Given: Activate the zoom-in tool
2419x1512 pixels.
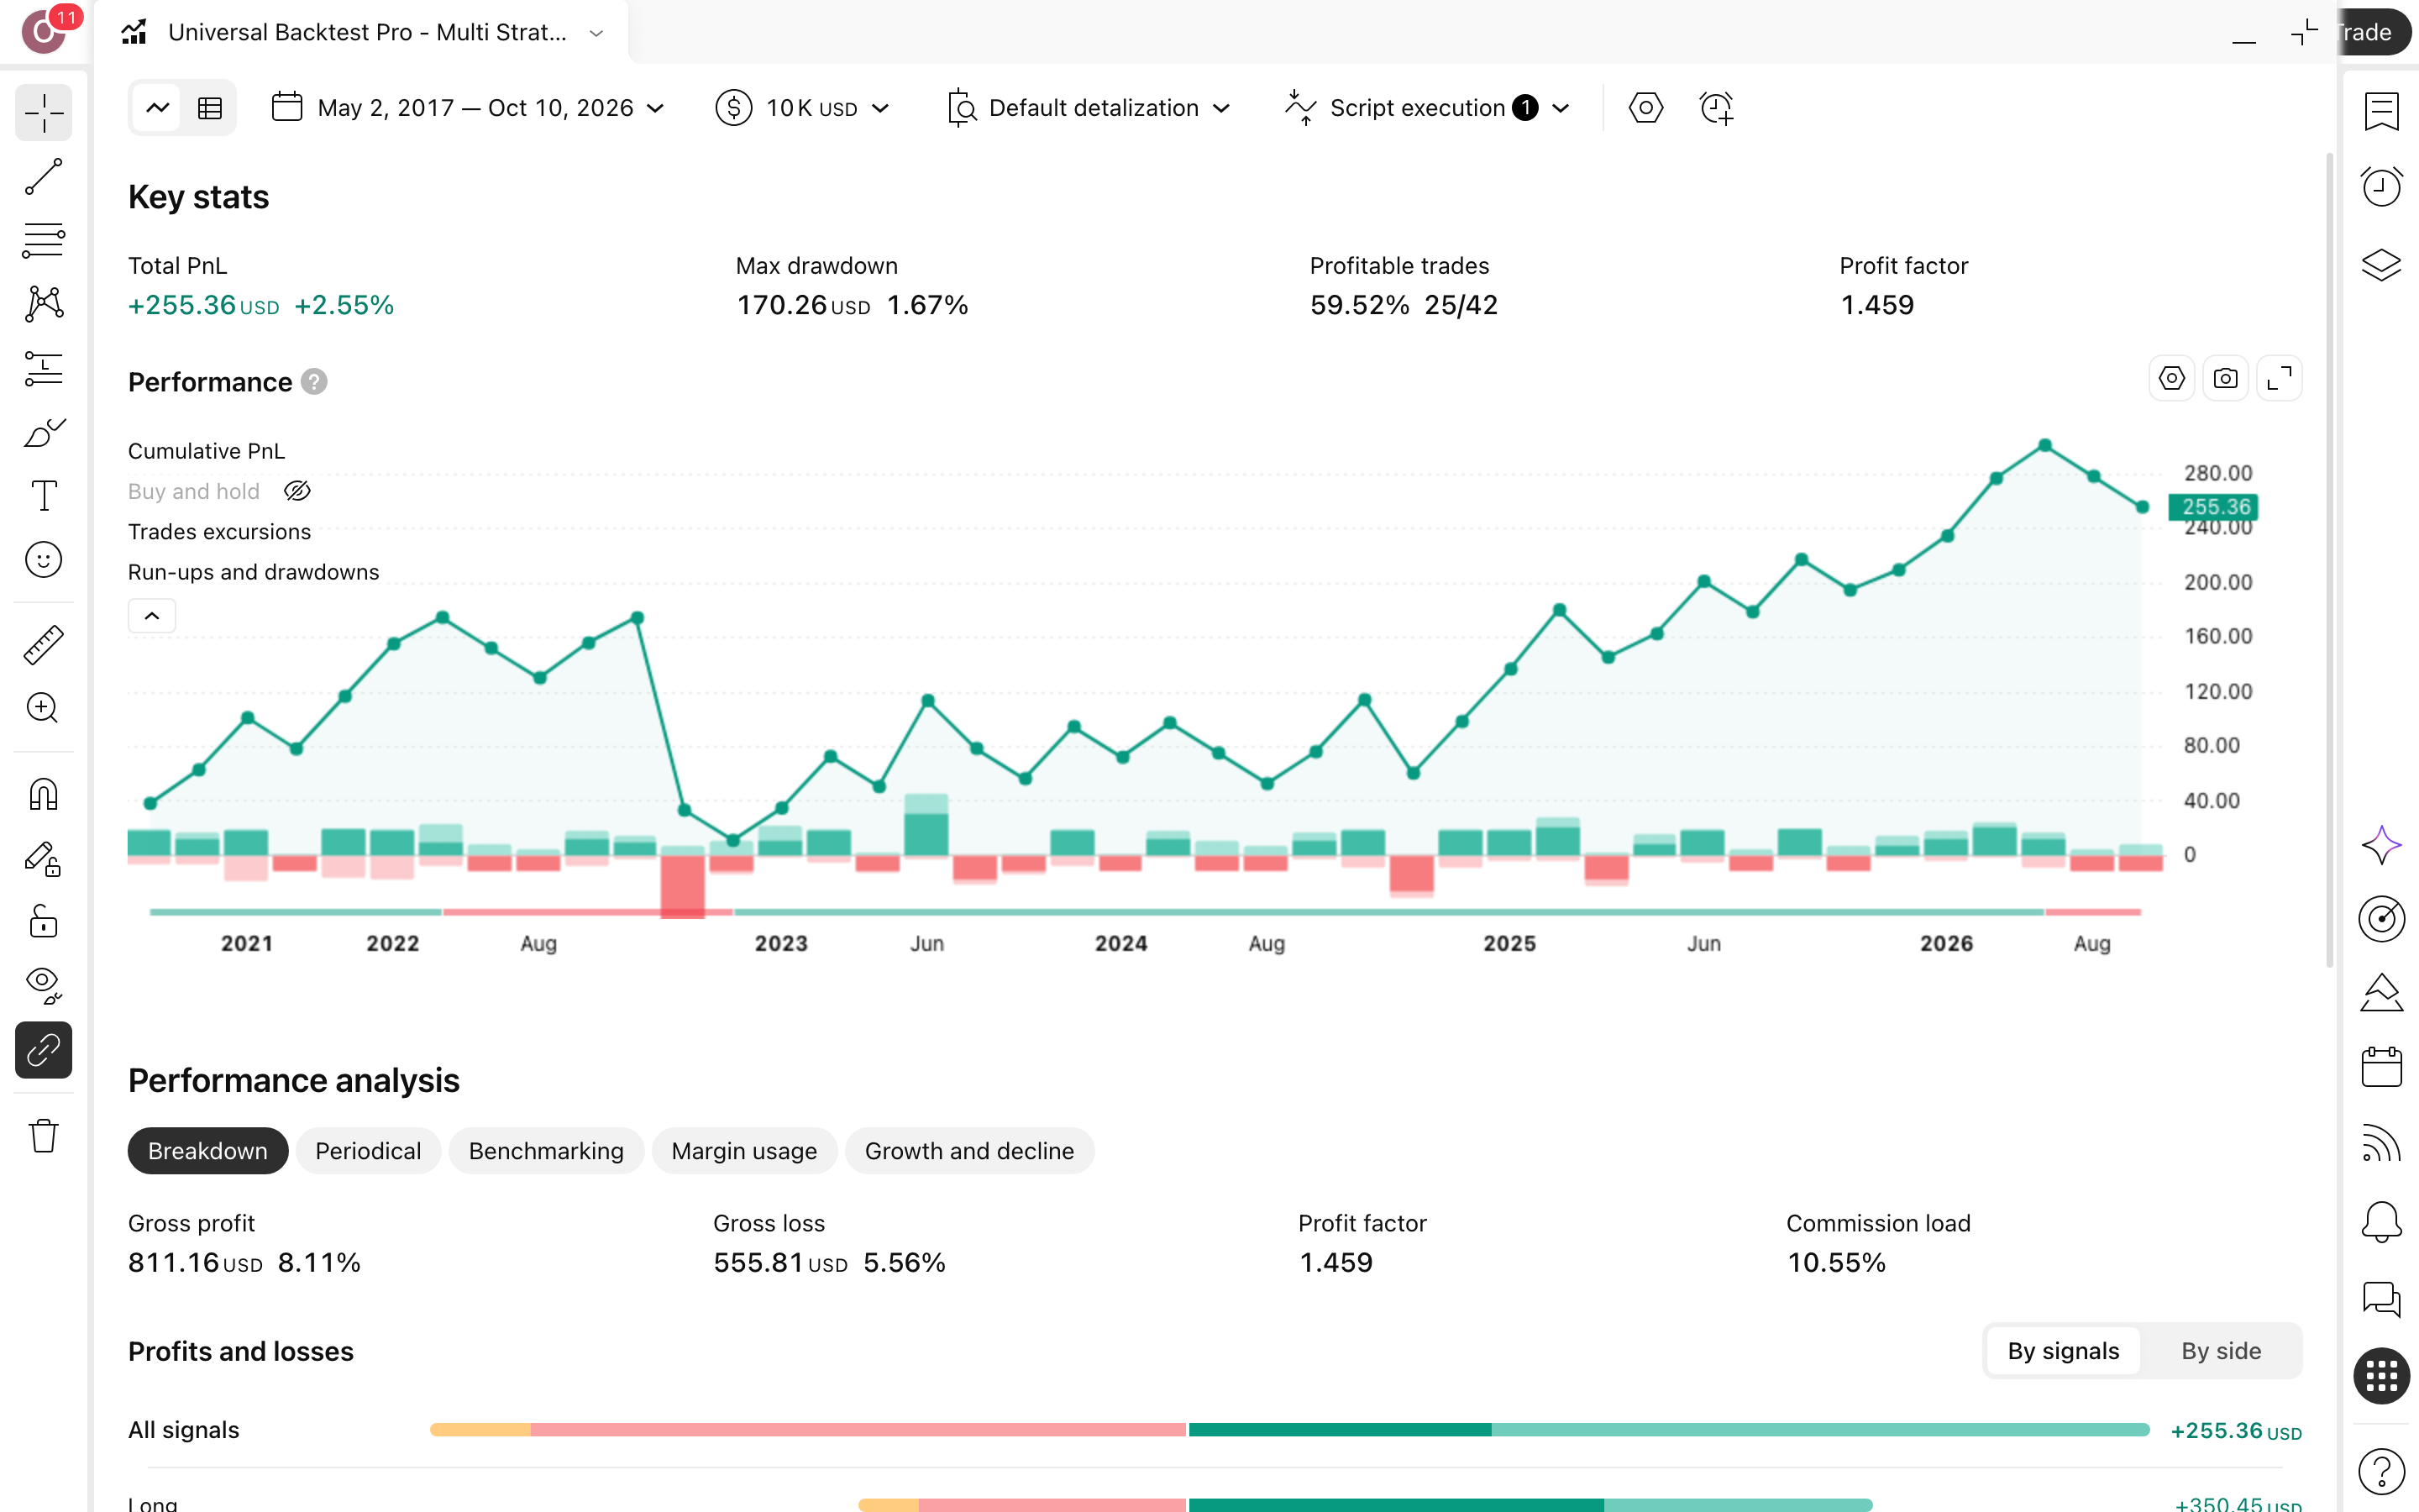Looking at the screenshot, I should pos(44,708).
